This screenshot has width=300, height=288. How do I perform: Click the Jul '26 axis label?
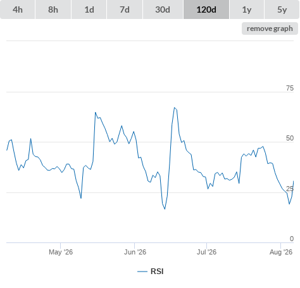point(206,252)
